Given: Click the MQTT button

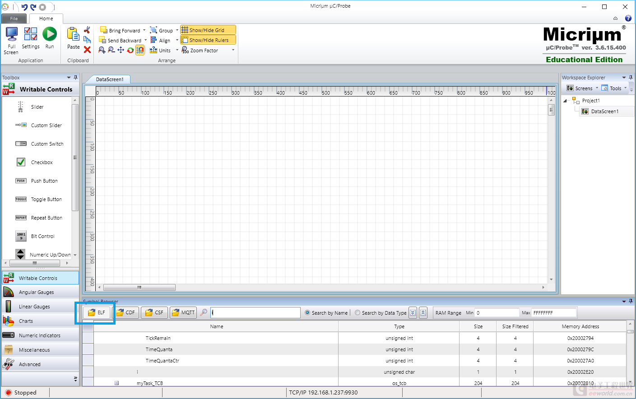Looking at the screenshot, I should tap(183, 312).
